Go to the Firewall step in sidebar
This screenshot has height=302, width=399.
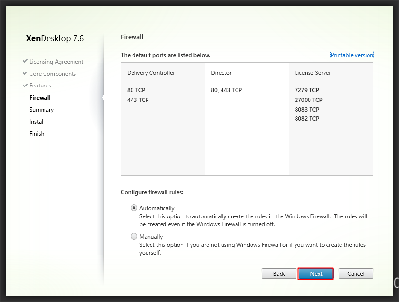tap(40, 98)
